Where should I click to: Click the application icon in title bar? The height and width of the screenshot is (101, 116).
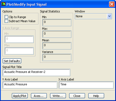[x=3, y=4]
